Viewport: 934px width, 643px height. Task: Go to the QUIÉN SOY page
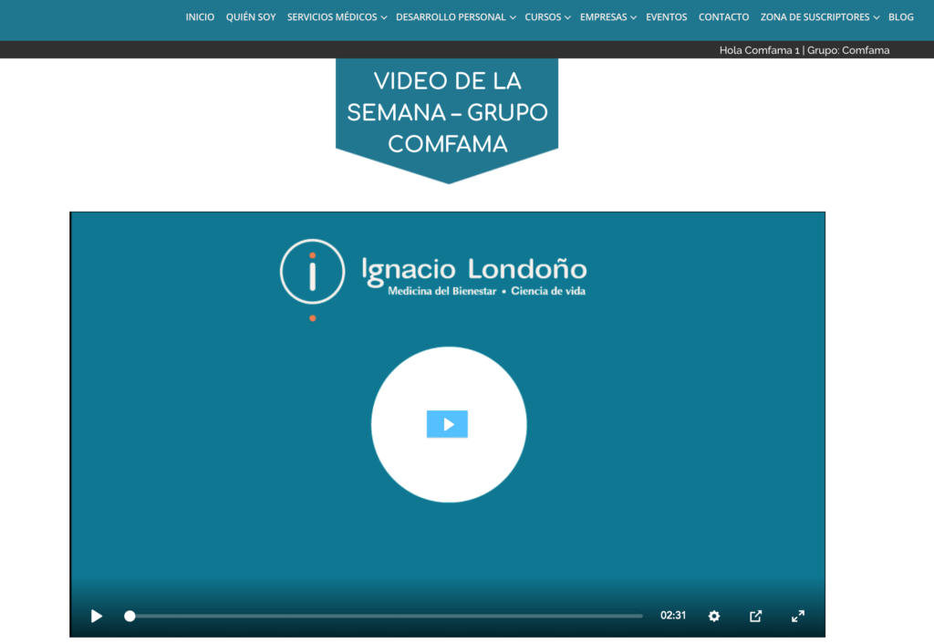(251, 17)
